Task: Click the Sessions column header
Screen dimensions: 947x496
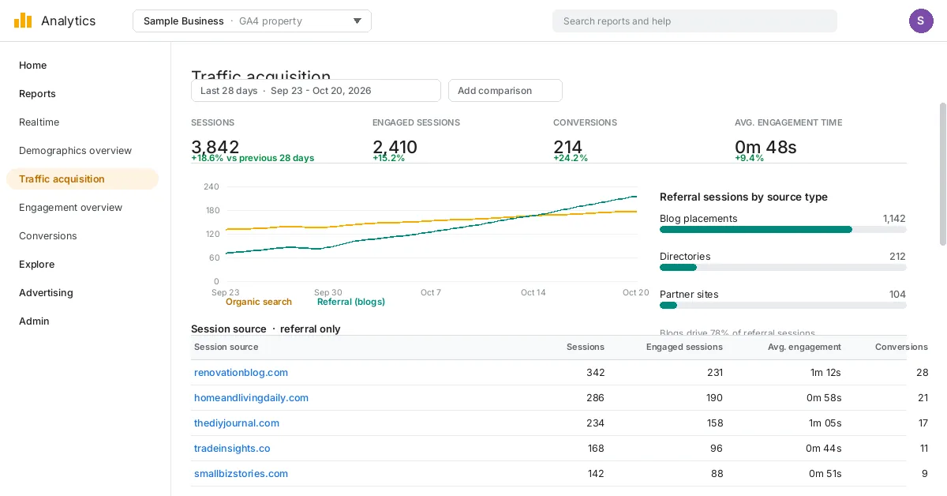Action: tap(586, 348)
